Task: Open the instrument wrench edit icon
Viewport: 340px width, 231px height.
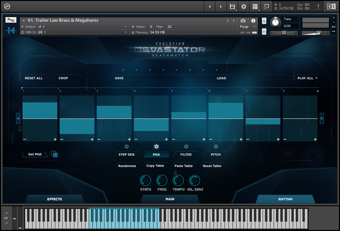Action: pyautogui.click(x=11, y=20)
